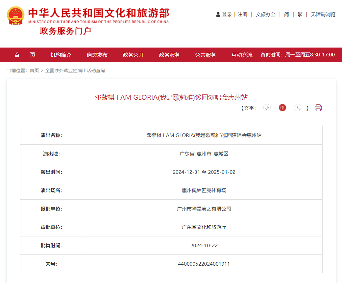342x283 pixels.
Task: Click the 演出场所 label cell
Action: coord(53,190)
